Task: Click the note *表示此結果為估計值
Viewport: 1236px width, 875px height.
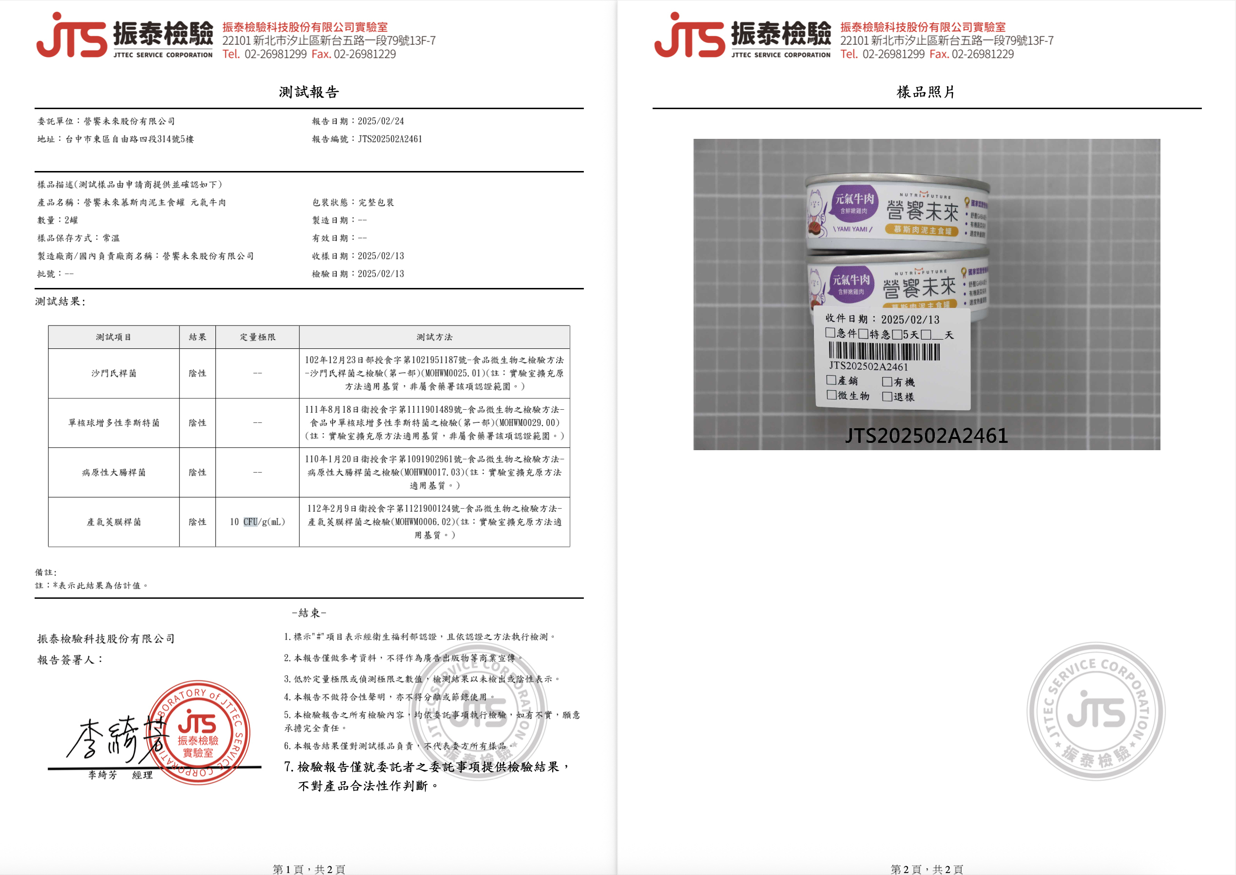Action: (x=92, y=586)
